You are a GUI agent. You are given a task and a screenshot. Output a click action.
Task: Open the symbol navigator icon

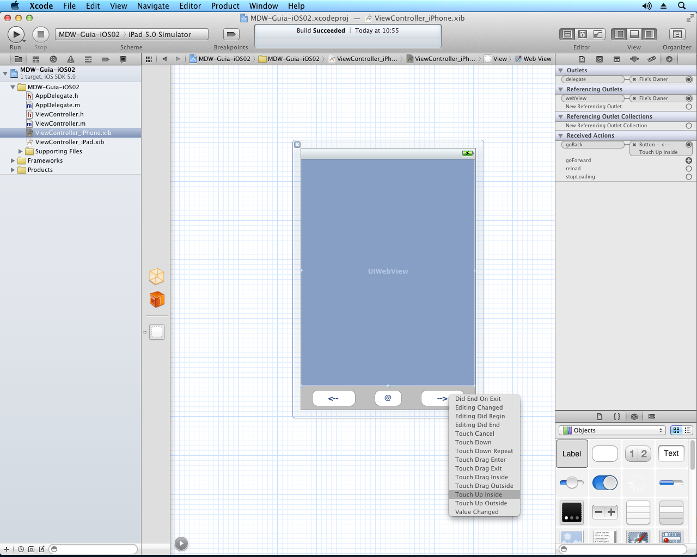36,59
